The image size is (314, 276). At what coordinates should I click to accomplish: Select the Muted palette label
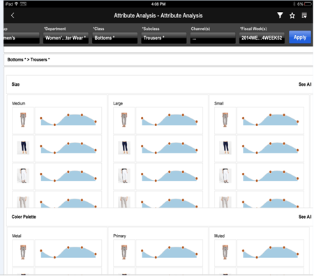point(219,236)
